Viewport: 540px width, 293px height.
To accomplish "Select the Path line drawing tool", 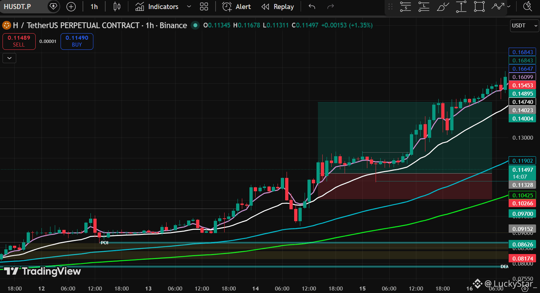I will 498,6.
